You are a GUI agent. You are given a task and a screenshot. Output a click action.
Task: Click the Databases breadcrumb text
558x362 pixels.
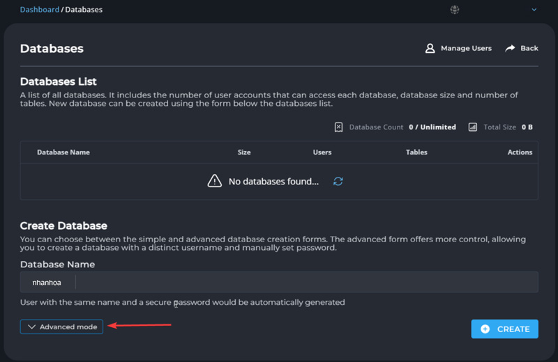click(84, 10)
